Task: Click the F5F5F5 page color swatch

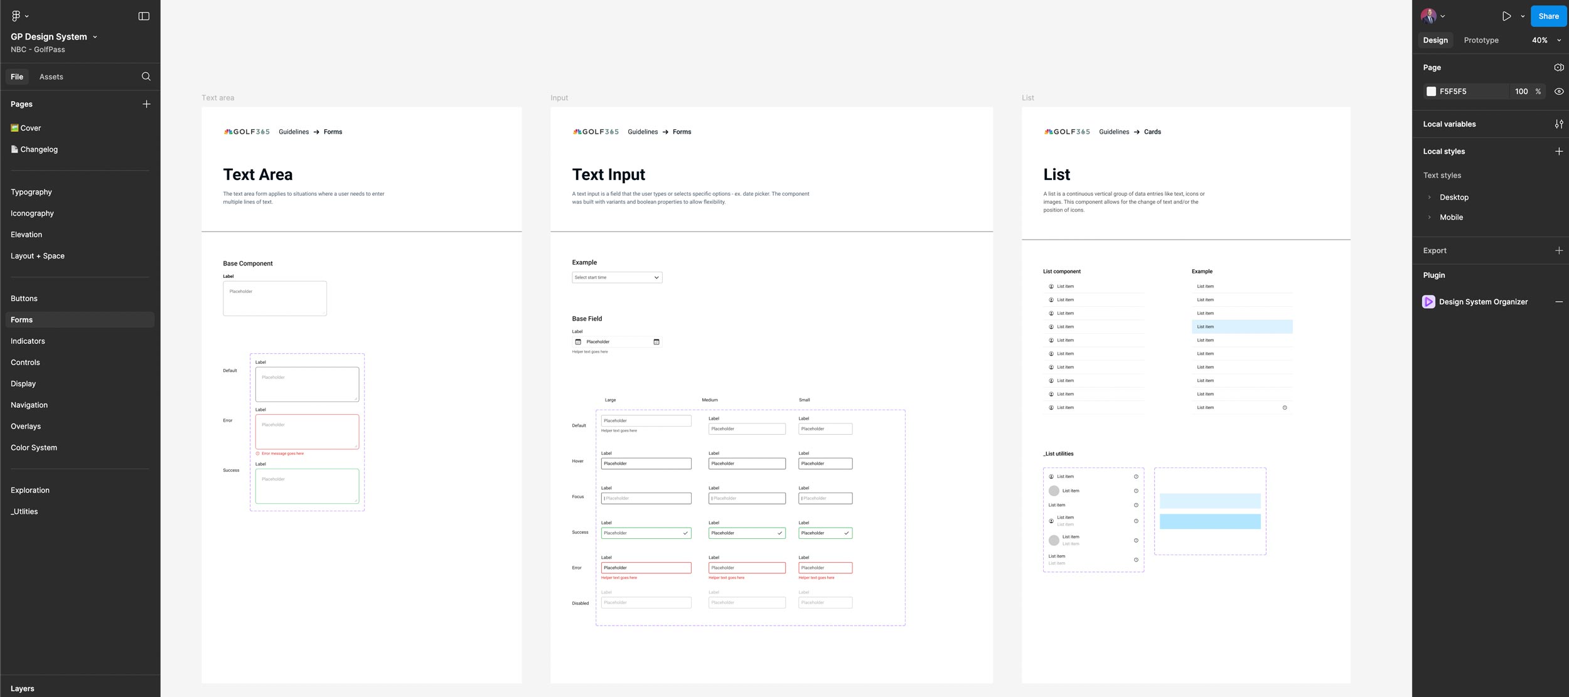Action: coord(1431,92)
